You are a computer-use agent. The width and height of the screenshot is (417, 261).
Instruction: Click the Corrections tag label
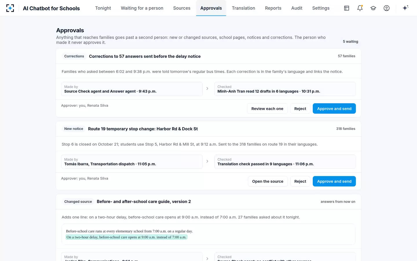74,56
